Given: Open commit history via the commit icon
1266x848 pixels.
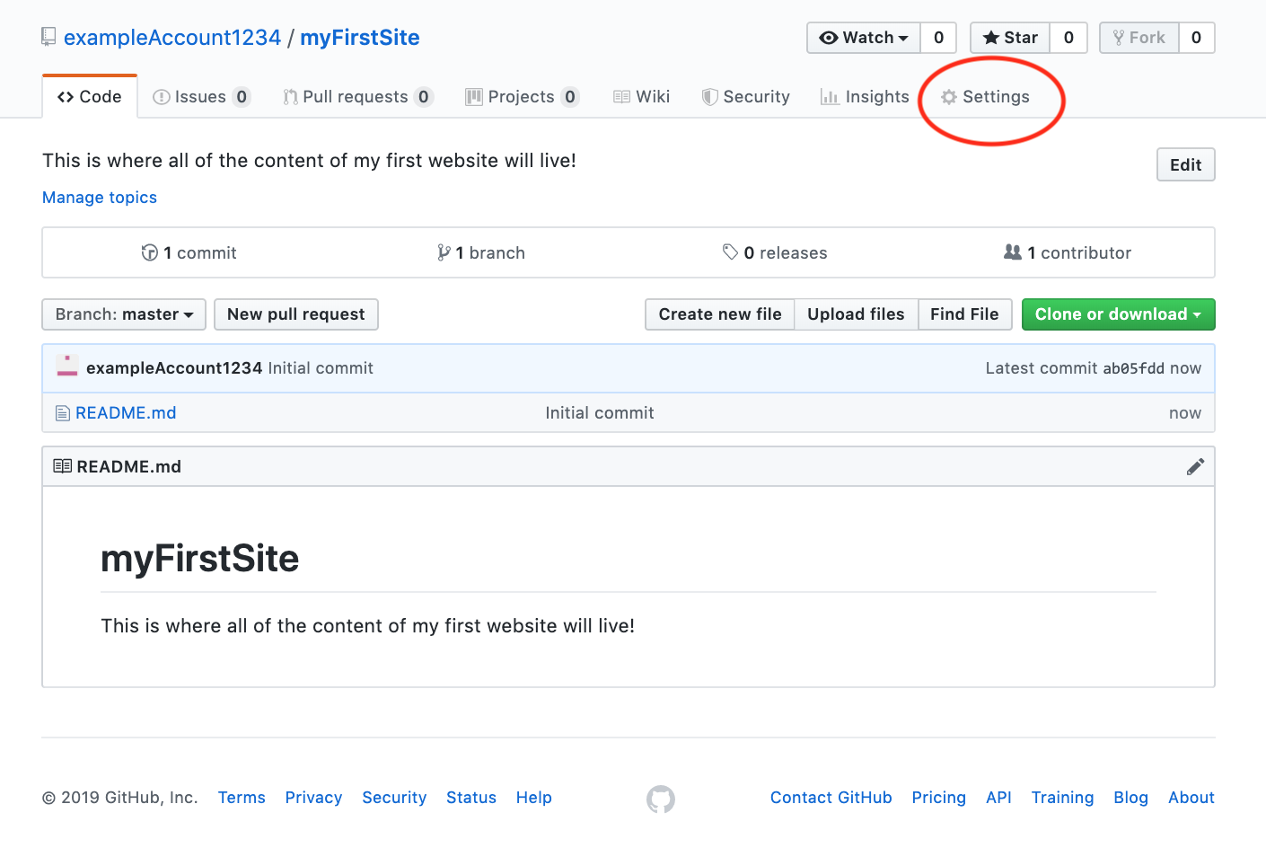Looking at the screenshot, I should 150,252.
